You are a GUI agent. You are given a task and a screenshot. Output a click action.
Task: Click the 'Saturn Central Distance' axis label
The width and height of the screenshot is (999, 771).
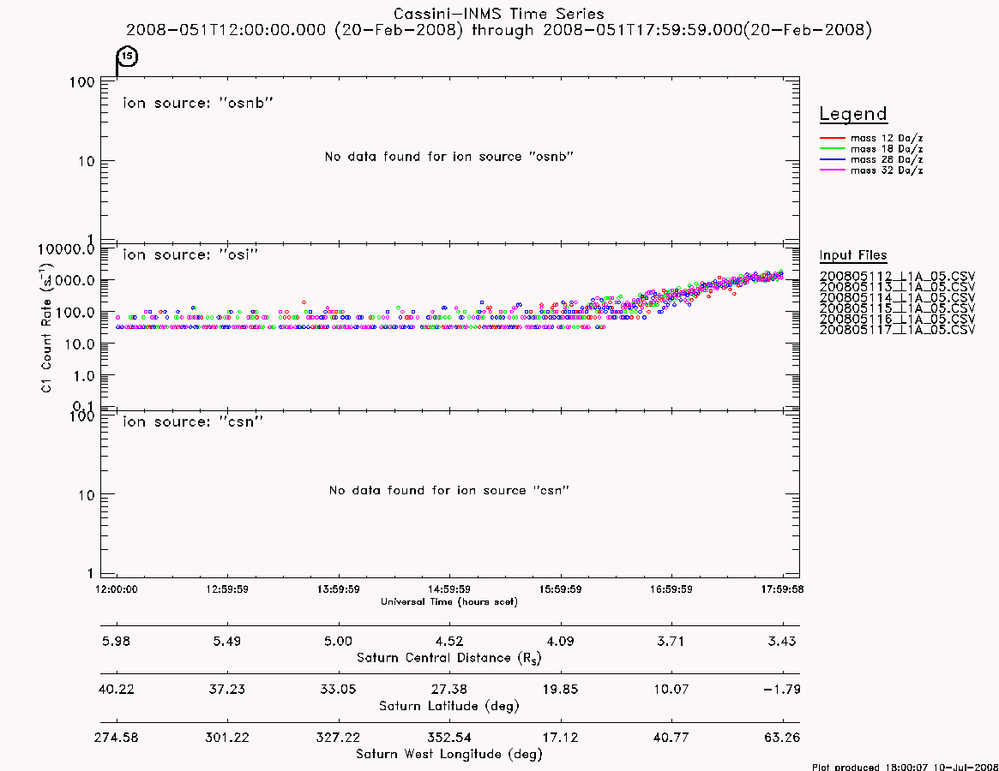449,658
